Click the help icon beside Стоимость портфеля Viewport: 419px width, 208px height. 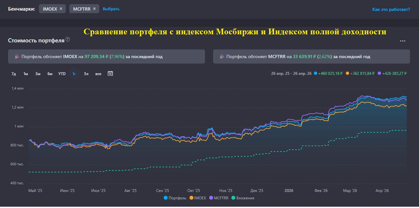tap(68, 39)
